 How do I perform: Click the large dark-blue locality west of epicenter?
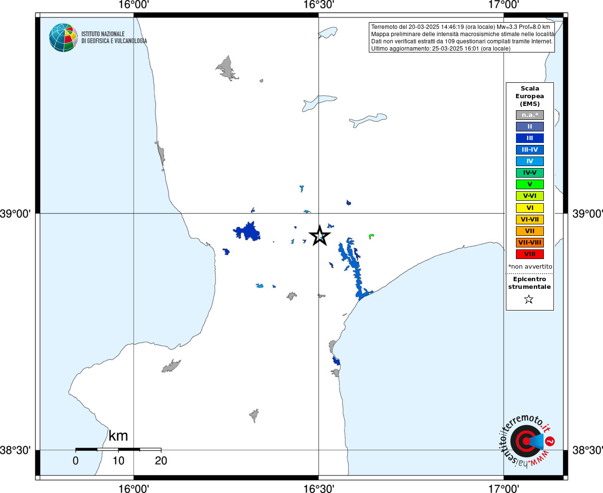pyautogui.click(x=248, y=232)
